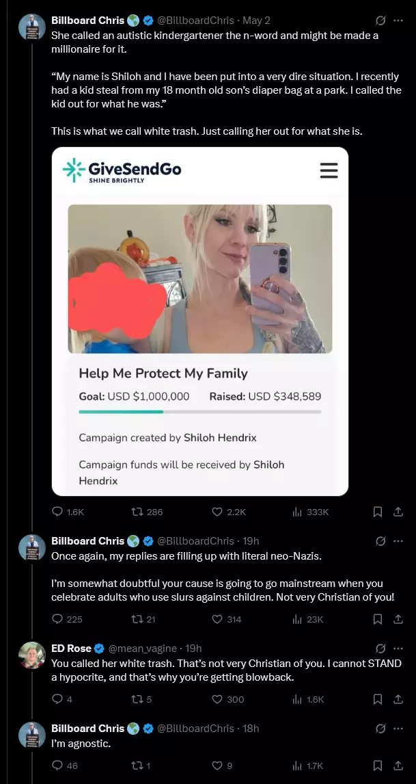The width and height of the screenshot is (416, 784).
Task: Reply to the main Billboard Chris post
Action: click(68, 512)
